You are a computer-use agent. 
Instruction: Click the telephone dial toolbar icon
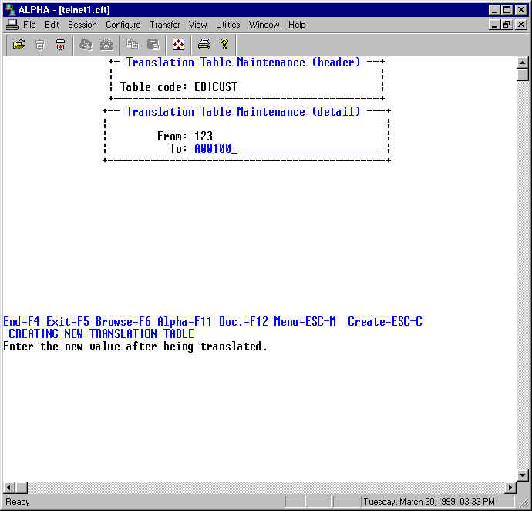106,45
